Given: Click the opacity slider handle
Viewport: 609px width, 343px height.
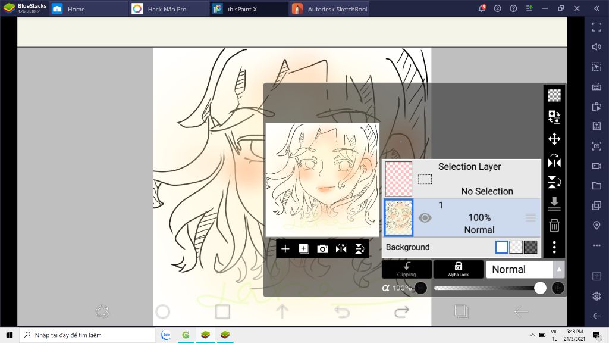Looking at the screenshot, I should point(540,288).
